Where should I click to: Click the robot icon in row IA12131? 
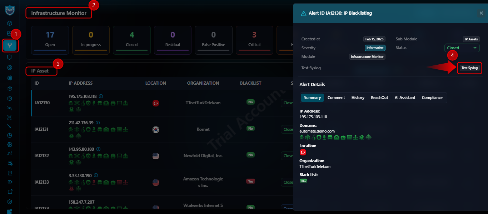pyautogui.click(x=113, y=130)
